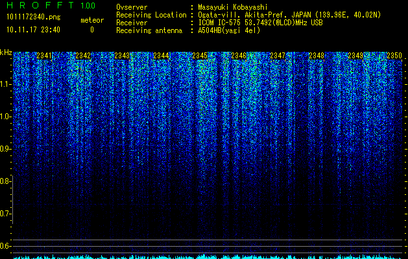
Task: Click the 2347 time marker
Action: point(278,56)
